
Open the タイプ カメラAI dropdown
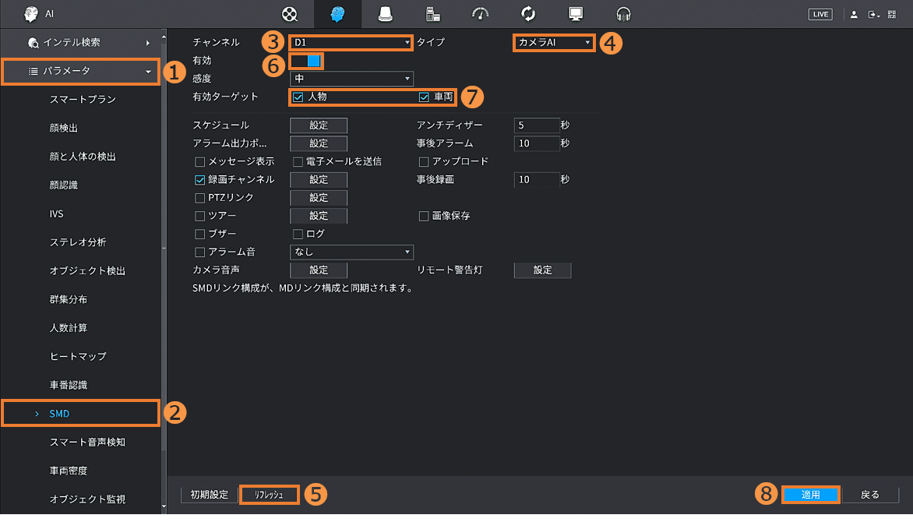coord(554,42)
